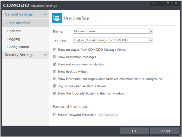Open the help question mark button
This screenshot has width=182, height=137.
(153, 3)
